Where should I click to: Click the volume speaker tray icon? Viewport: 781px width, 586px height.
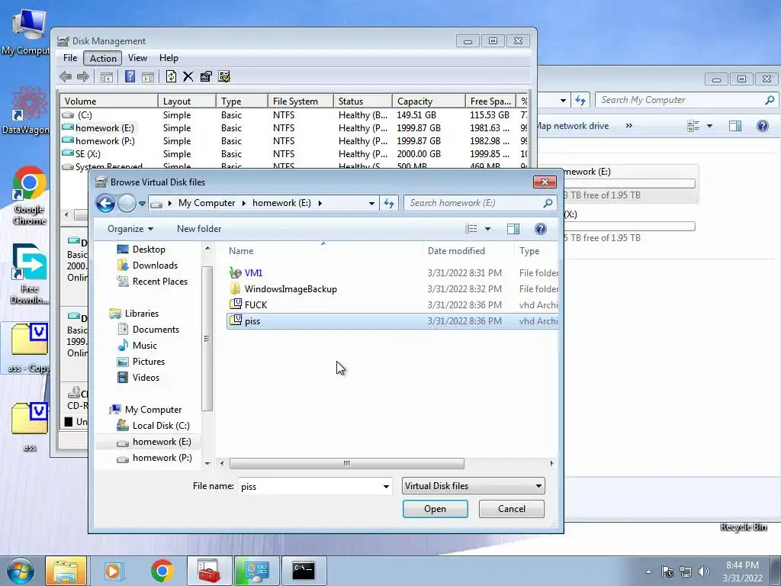pyautogui.click(x=704, y=572)
